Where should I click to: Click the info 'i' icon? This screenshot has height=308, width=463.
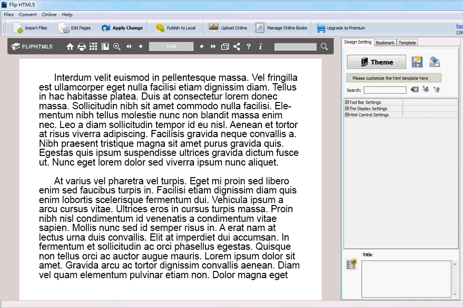click(x=260, y=47)
